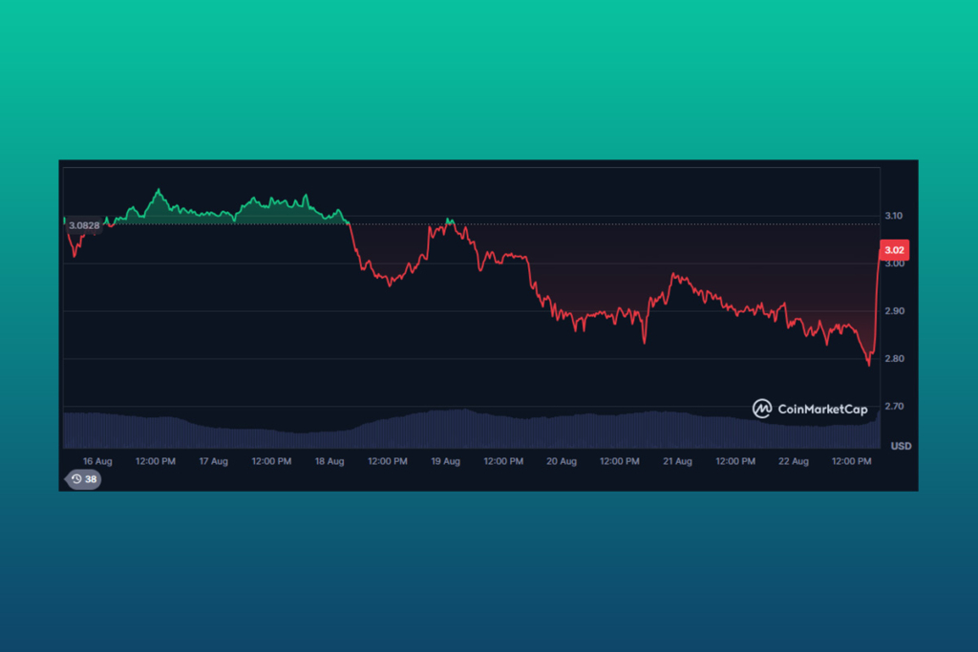Click the rightmost 12:00 PM time label
This screenshot has height=652, width=978.
(851, 460)
